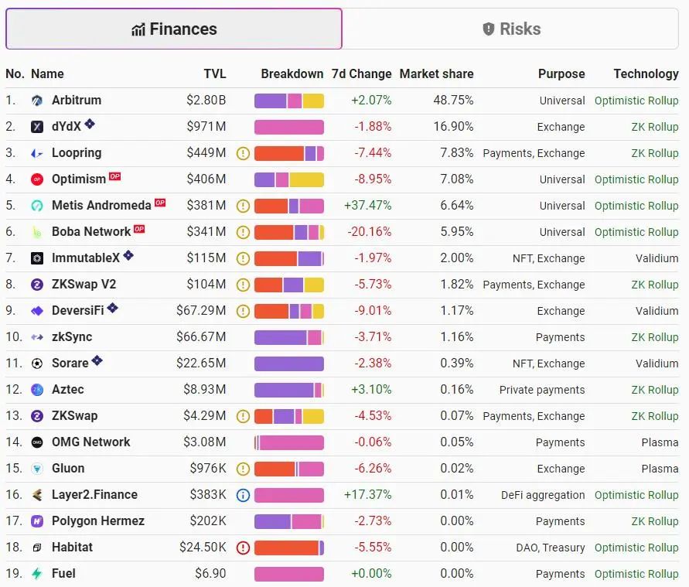Click the StarkEx badge beside dYdX
Screen dimensions: 689x587
tap(90, 124)
